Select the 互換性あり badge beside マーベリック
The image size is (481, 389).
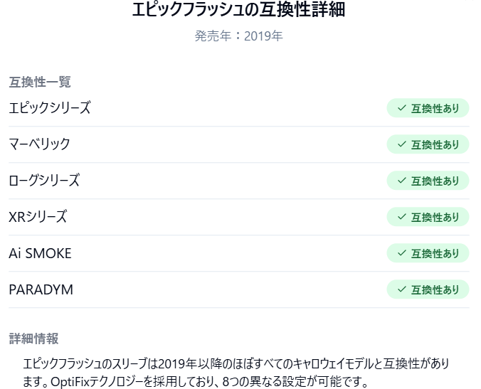(x=428, y=144)
